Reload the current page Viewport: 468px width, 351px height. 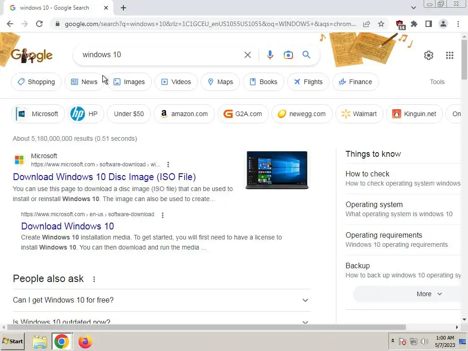click(x=39, y=24)
